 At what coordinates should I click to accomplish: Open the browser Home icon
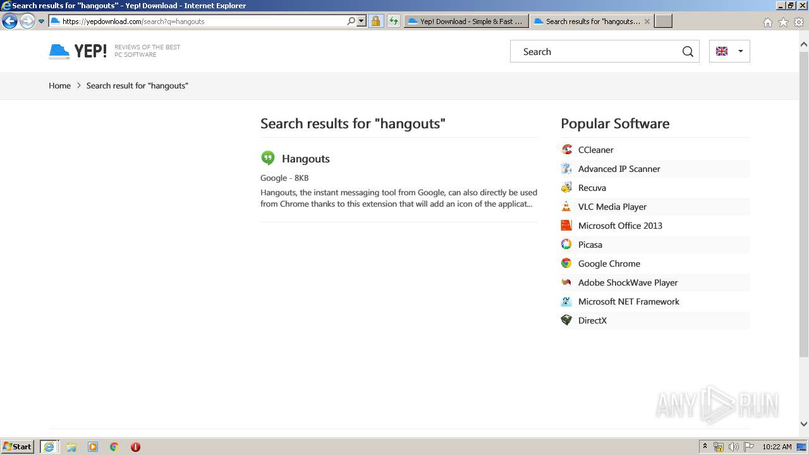click(767, 22)
